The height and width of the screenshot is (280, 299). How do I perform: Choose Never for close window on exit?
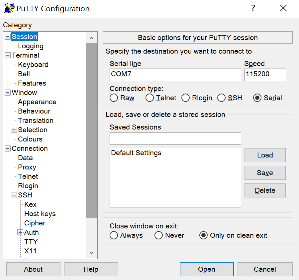[158, 235]
